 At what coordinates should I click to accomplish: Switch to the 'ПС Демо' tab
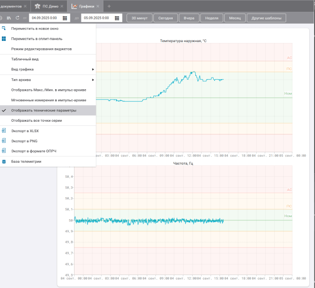[50, 6]
